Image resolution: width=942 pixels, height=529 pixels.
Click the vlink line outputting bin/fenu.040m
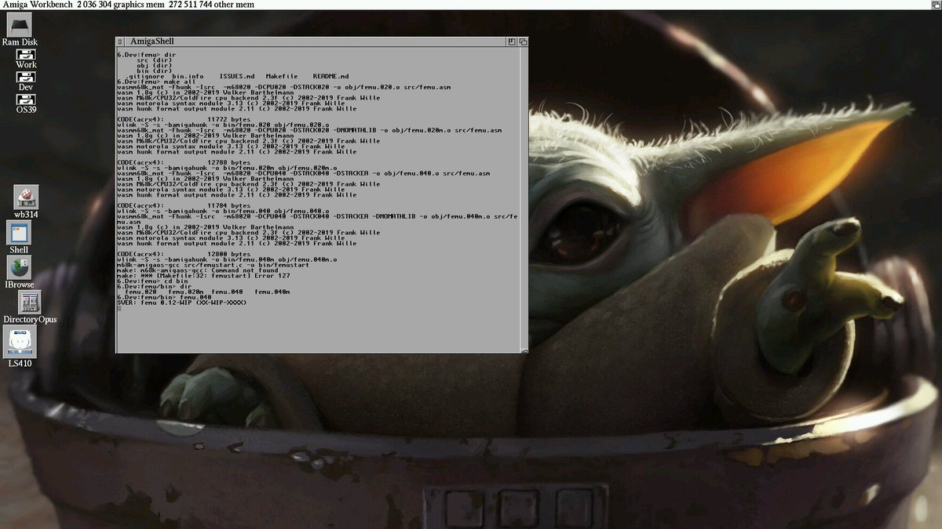(x=227, y=259)
